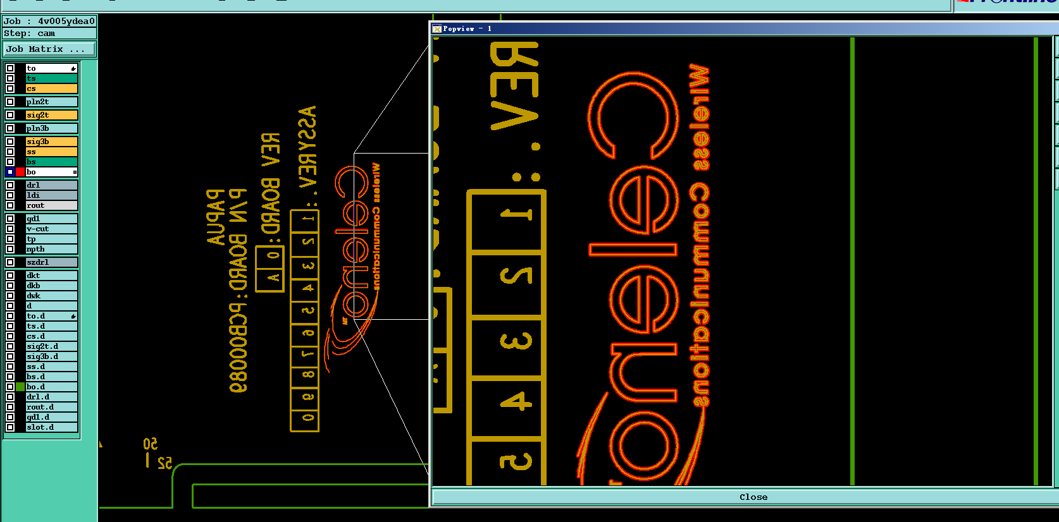Toggle the bo layer blue checkbox
The image size is (1059, 522).
pos(10,172)
